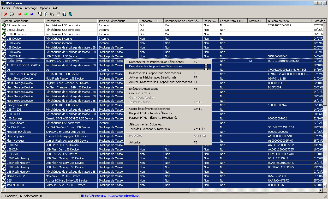
Task: Choose Désactiver les Périphériques Sélectionnés
Action: click(x=168, y=73)
